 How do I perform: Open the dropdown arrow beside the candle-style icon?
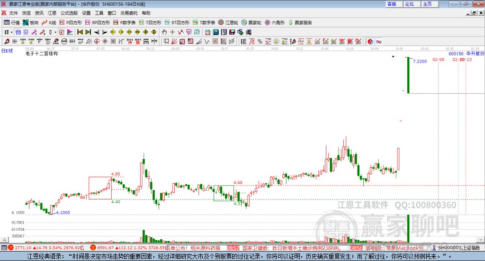click(x=55, y=32)
